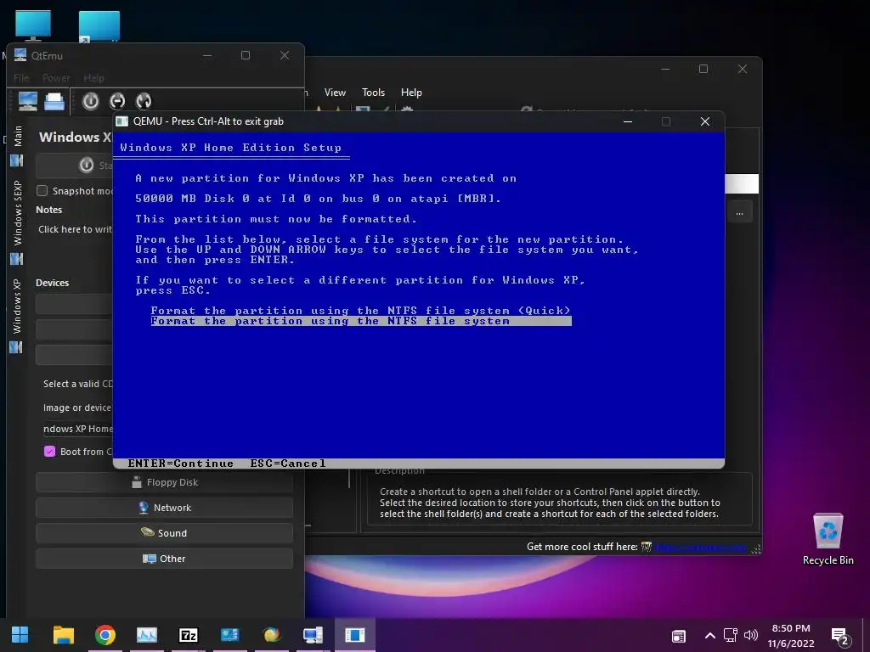Click the restart arrows icon in QtEmu toolbar
This screenshot has width=870, height=652.
144,101
